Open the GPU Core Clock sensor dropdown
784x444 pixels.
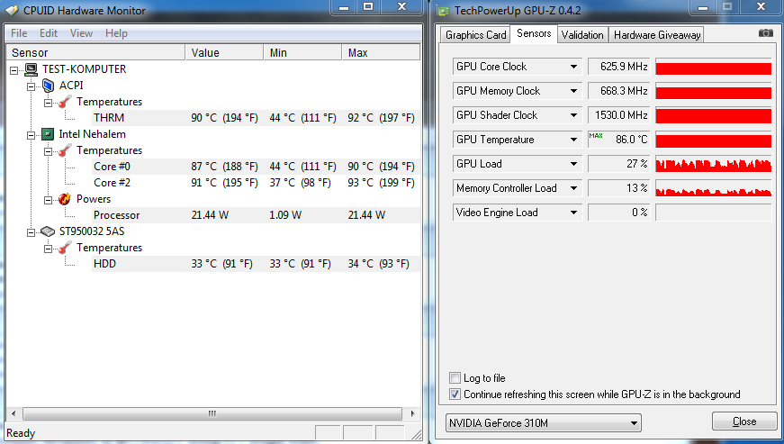point(573,67)
